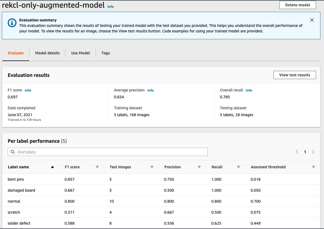Viewport: 324px width, 229px height.
Task: Click training dataset text 5 labels, 168 images
Action: 132,115
